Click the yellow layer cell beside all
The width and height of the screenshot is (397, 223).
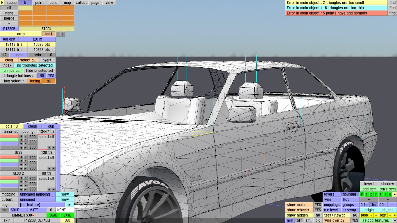coord(26,8)
